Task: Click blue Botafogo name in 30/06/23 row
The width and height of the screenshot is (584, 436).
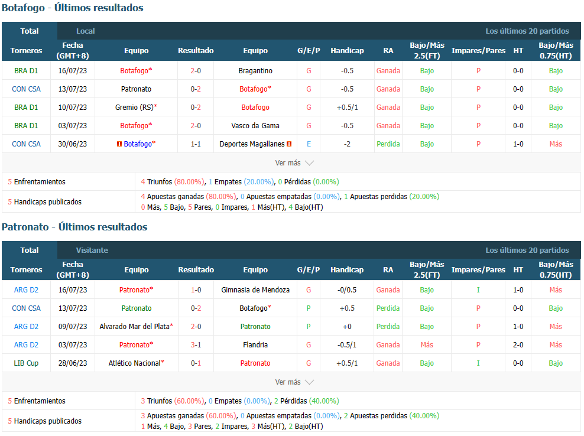Action: coord(138,144)
